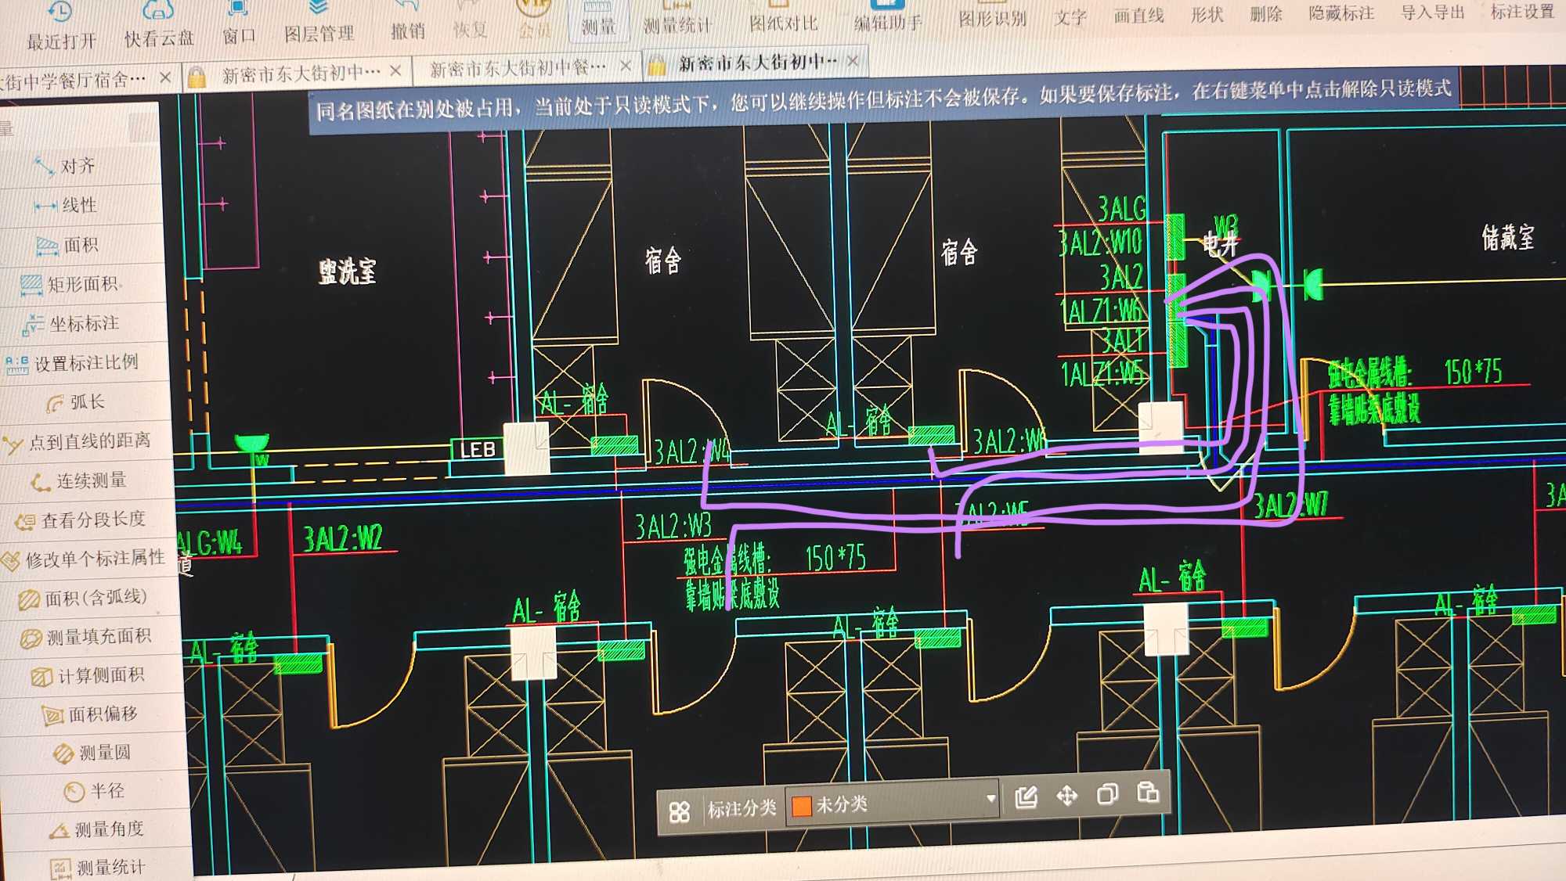Click the orange color swatch beside 未分类
Viewport: 1566px width, 881px height.
[802, 807]
